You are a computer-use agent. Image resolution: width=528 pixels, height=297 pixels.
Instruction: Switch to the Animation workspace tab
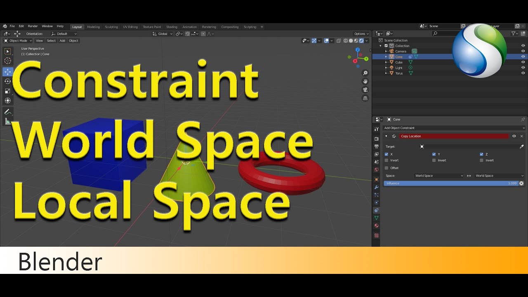click(x=190, y=27)
